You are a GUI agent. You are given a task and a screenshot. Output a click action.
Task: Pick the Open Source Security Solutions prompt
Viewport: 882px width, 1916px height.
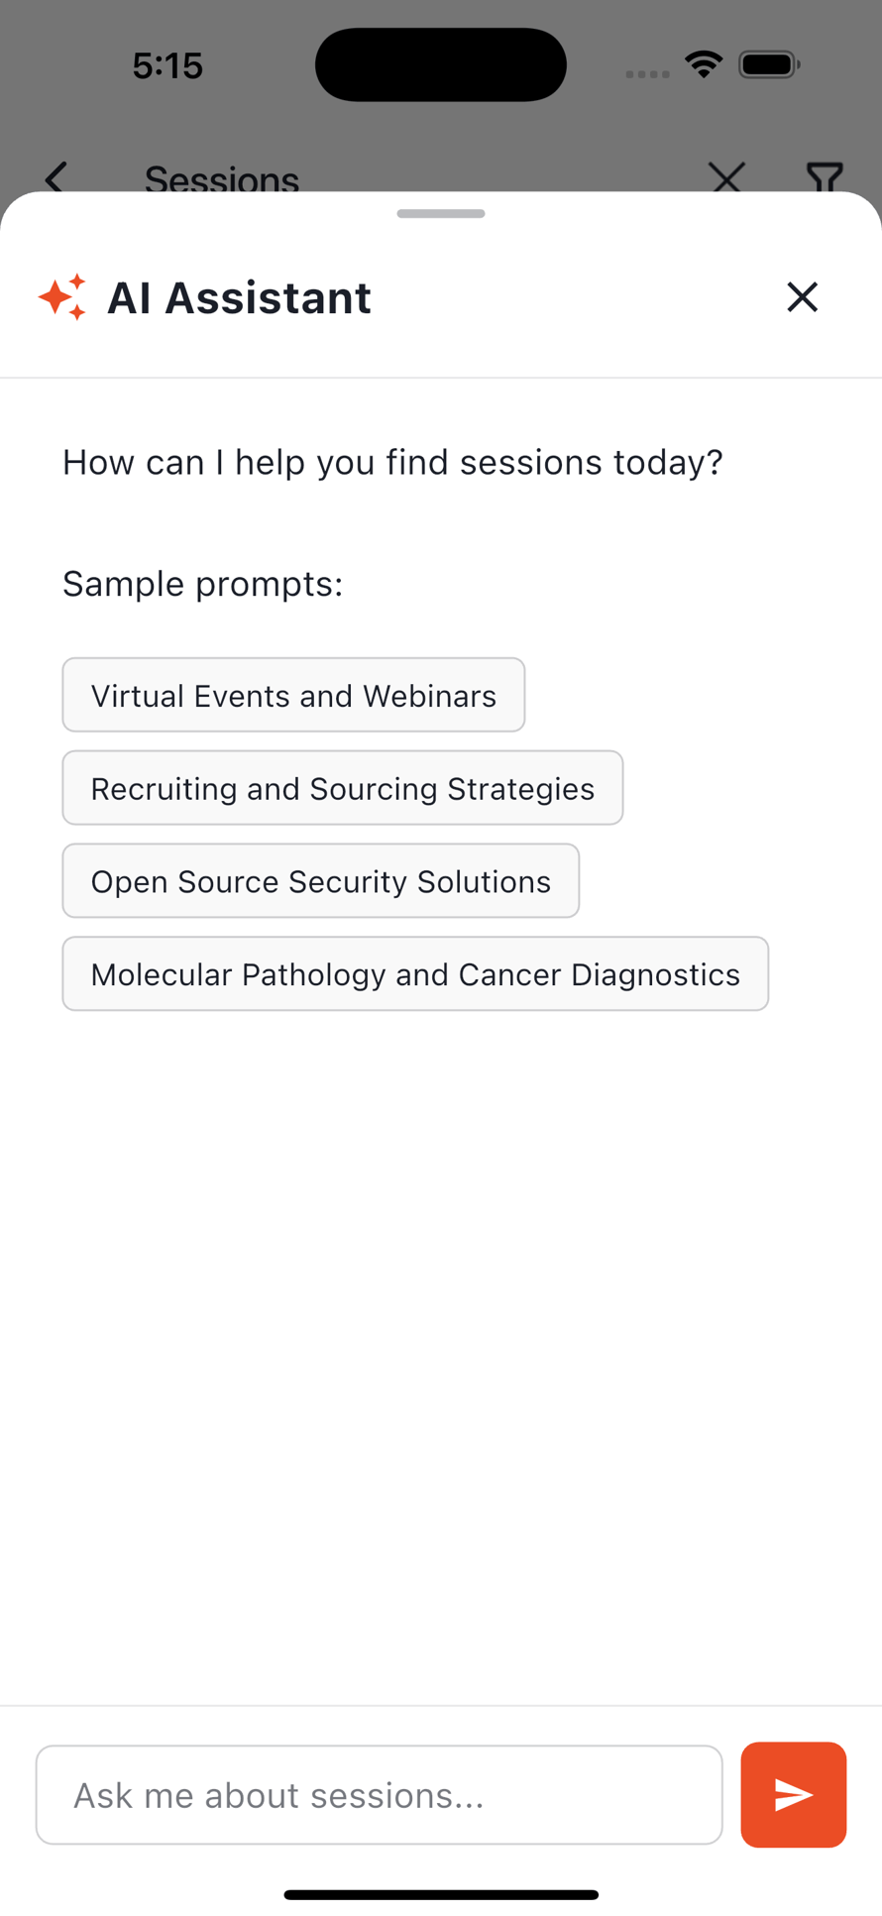point(320,881)
